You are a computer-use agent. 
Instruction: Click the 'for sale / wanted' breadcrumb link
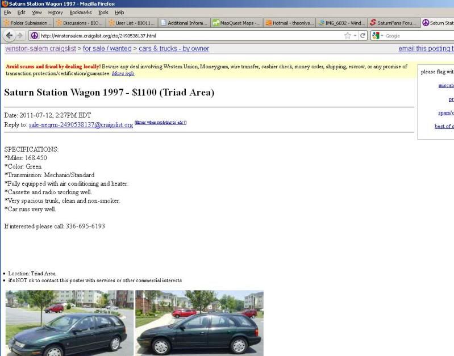coord(107,49)
